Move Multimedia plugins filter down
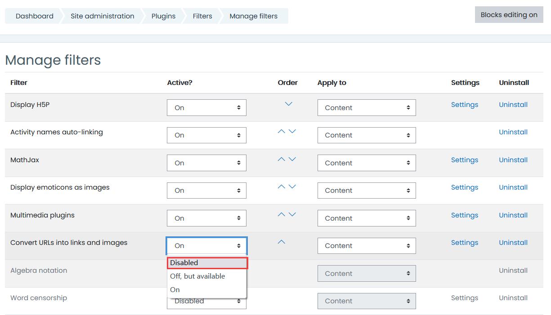 (x=292, y=215)
